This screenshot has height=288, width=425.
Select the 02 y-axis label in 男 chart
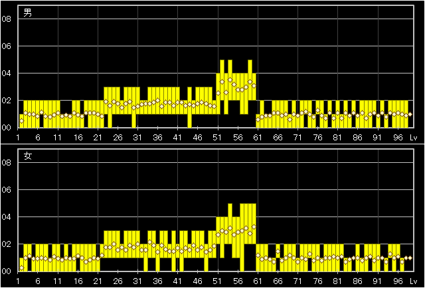6,100
